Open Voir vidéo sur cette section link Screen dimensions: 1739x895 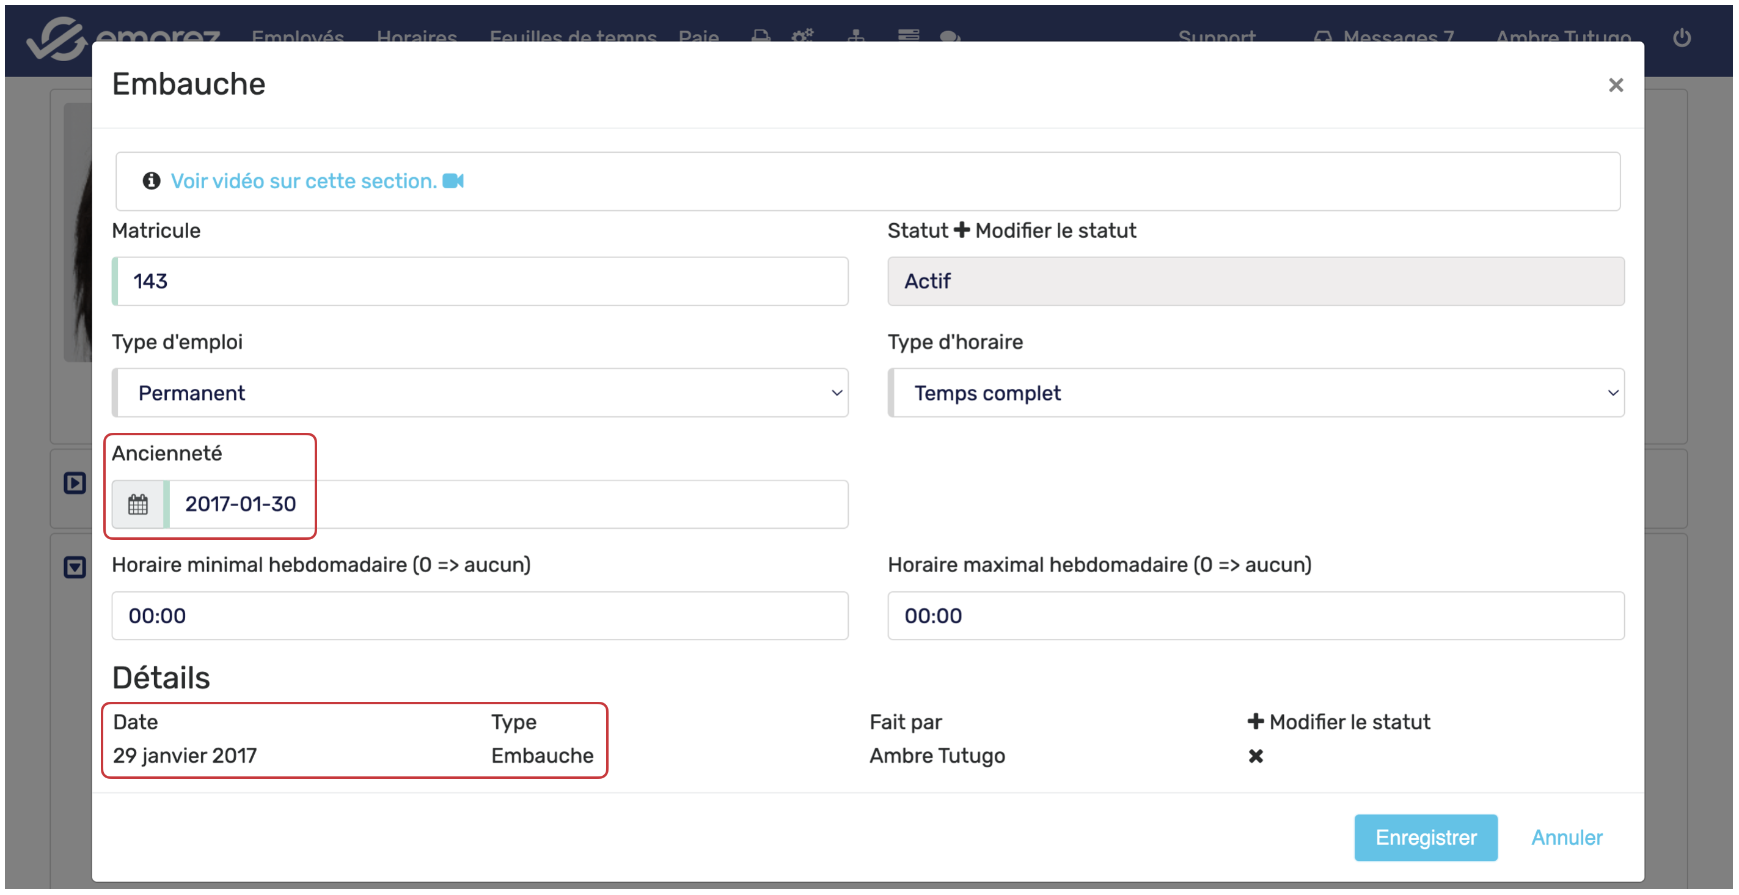(304, 181)
